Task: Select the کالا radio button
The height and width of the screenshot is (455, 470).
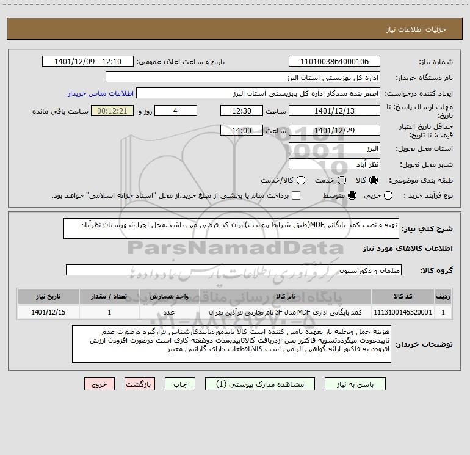Action: (374, 180)
